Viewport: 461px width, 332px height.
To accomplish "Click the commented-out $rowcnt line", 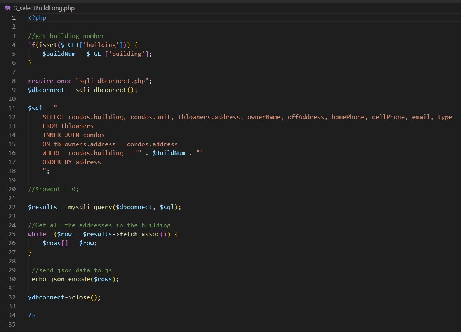I will [x=53, y=189].
